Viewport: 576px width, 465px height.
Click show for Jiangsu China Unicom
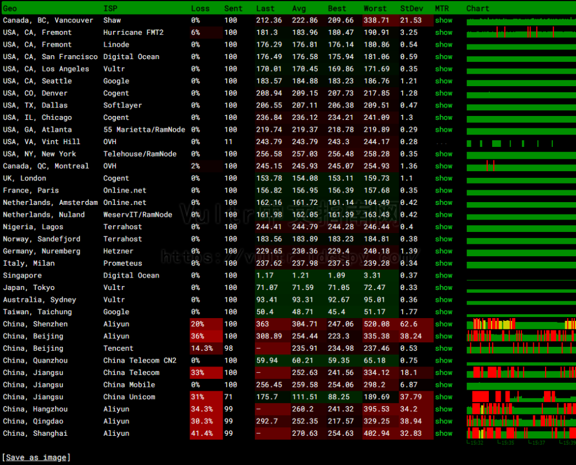pyautogui.click(x=443, y=397)
